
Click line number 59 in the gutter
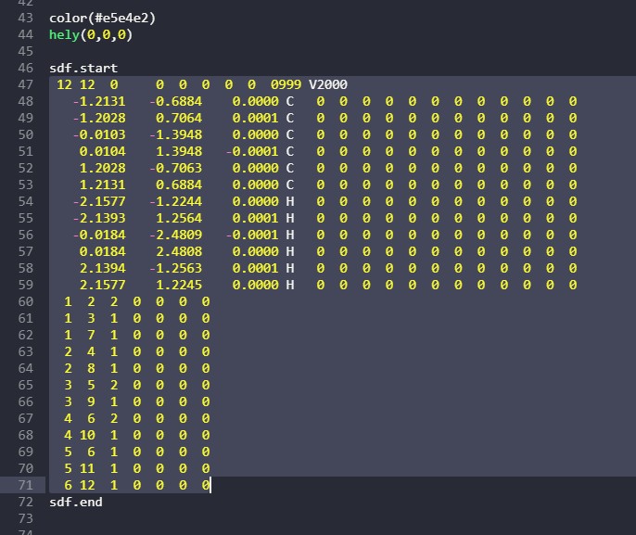click(x=25, y=285)
